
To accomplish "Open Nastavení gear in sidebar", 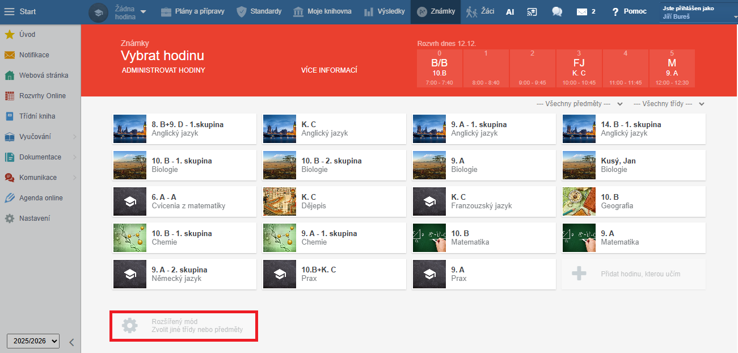I will [10, 218].
